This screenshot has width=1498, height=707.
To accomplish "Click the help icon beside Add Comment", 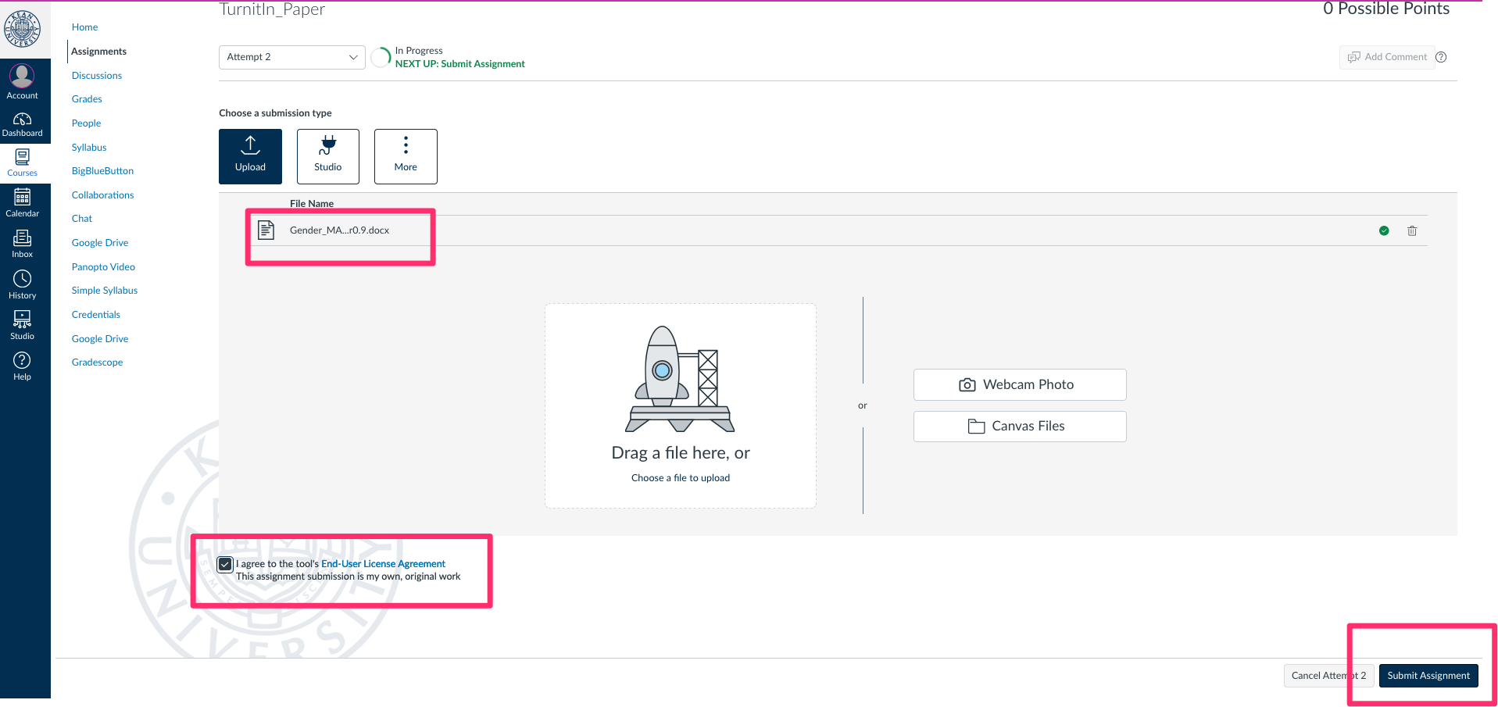I will coord(1442,57).
